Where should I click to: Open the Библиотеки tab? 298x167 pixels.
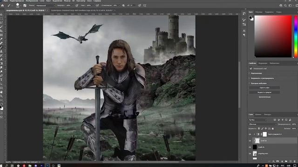(274, 63)
